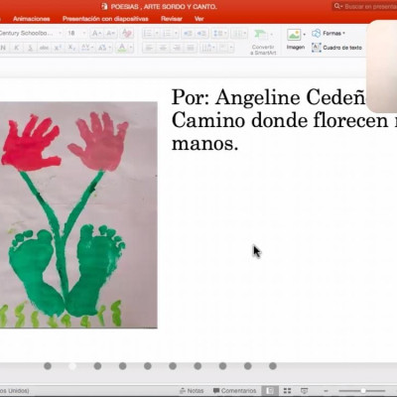The height and width of the screenshot is (397, 397).
Task: Open the Revisar ribbon tab
Action: (x=172, y=19)
